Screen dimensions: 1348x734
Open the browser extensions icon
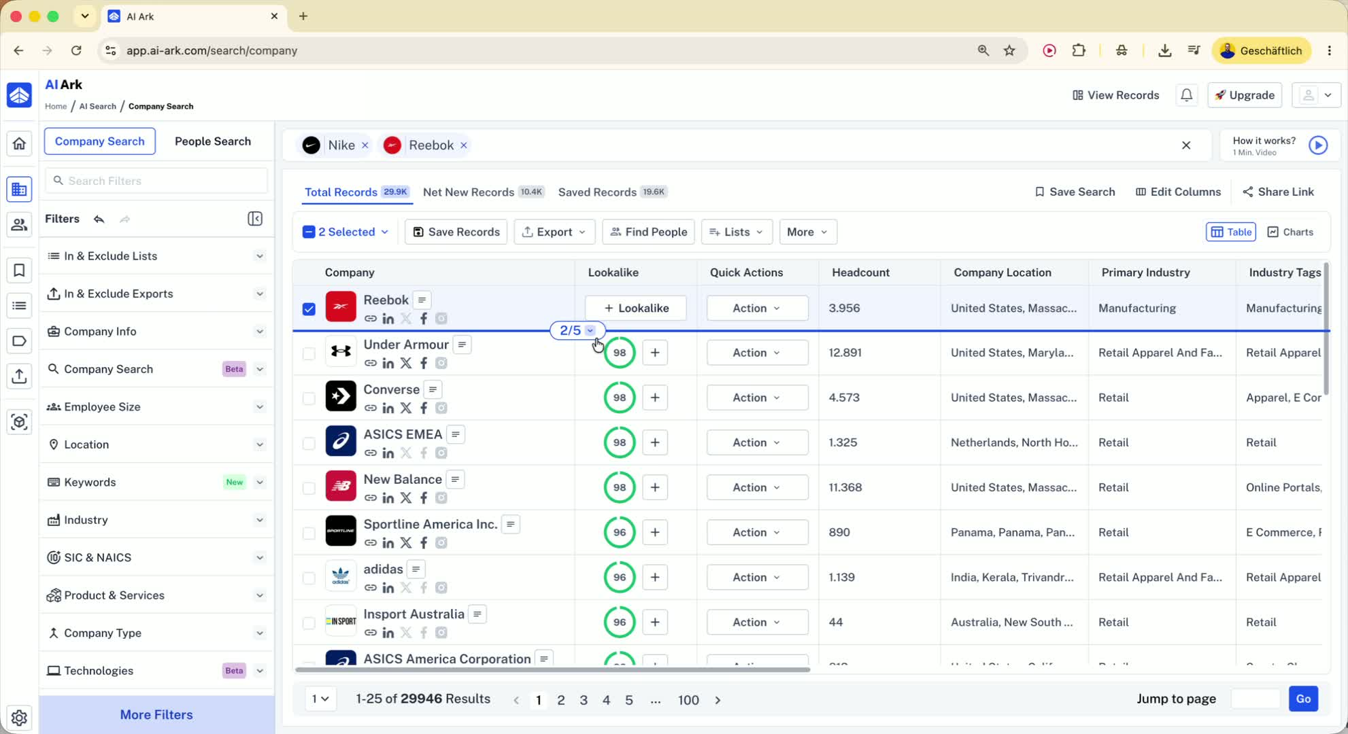[1079, 50]
